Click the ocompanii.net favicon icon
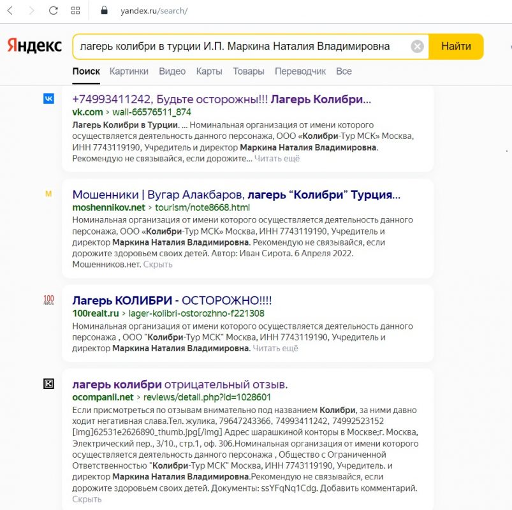512x510 pixels. click(48, 384)
